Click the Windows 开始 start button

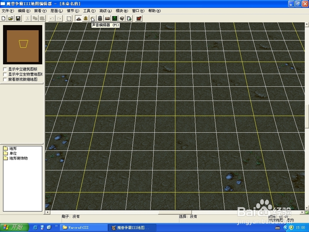(14, 227)
